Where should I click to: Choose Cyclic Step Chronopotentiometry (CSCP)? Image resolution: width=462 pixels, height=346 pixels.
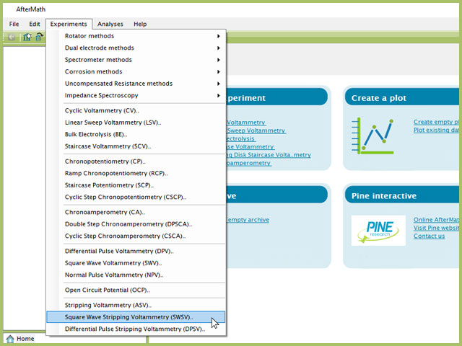click(x=136, y=198)
